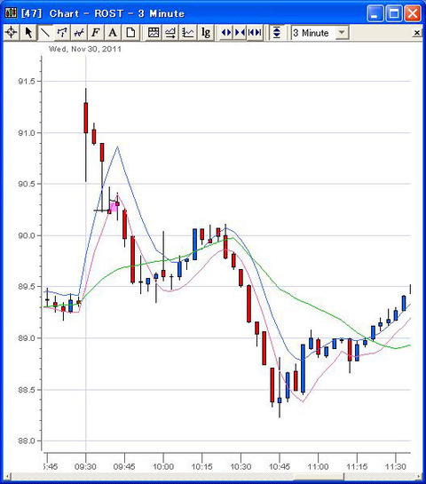Viewport: 426px width, 484px height.
Task: Click the horizontal scrollbar thumb
Action: click(x=319, y=476)
